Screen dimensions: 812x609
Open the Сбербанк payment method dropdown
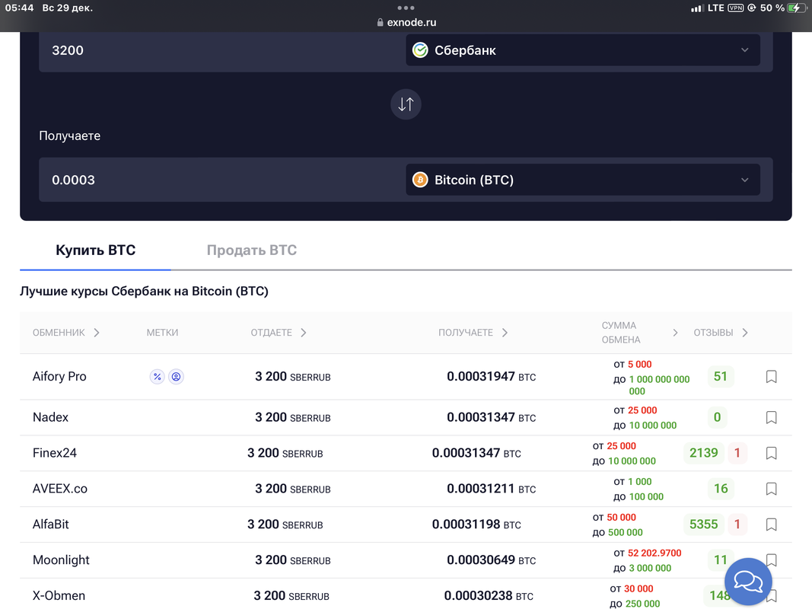coord(583,50)
